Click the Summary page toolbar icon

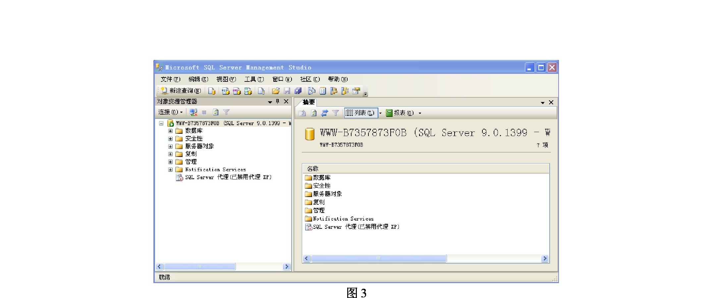pos(323,91)
